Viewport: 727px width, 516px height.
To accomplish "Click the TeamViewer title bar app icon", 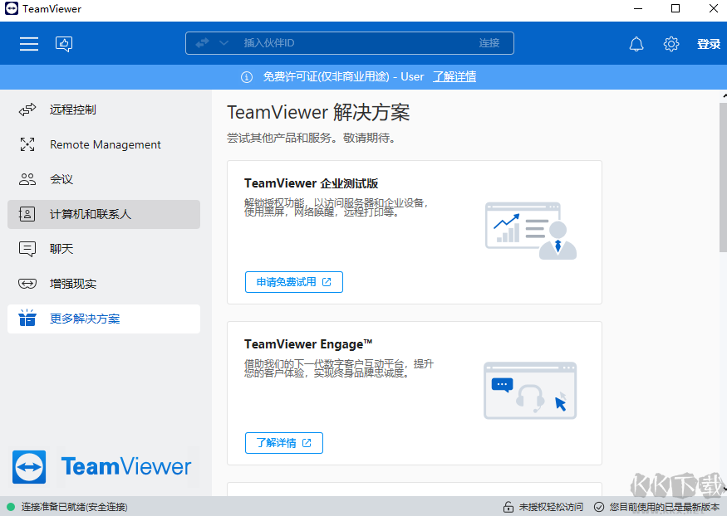I will (12, 8).
